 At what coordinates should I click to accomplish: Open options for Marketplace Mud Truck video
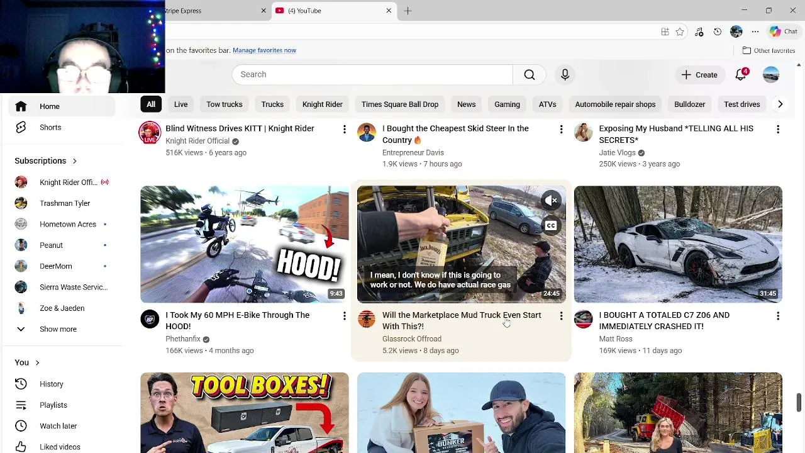[561, 316]
